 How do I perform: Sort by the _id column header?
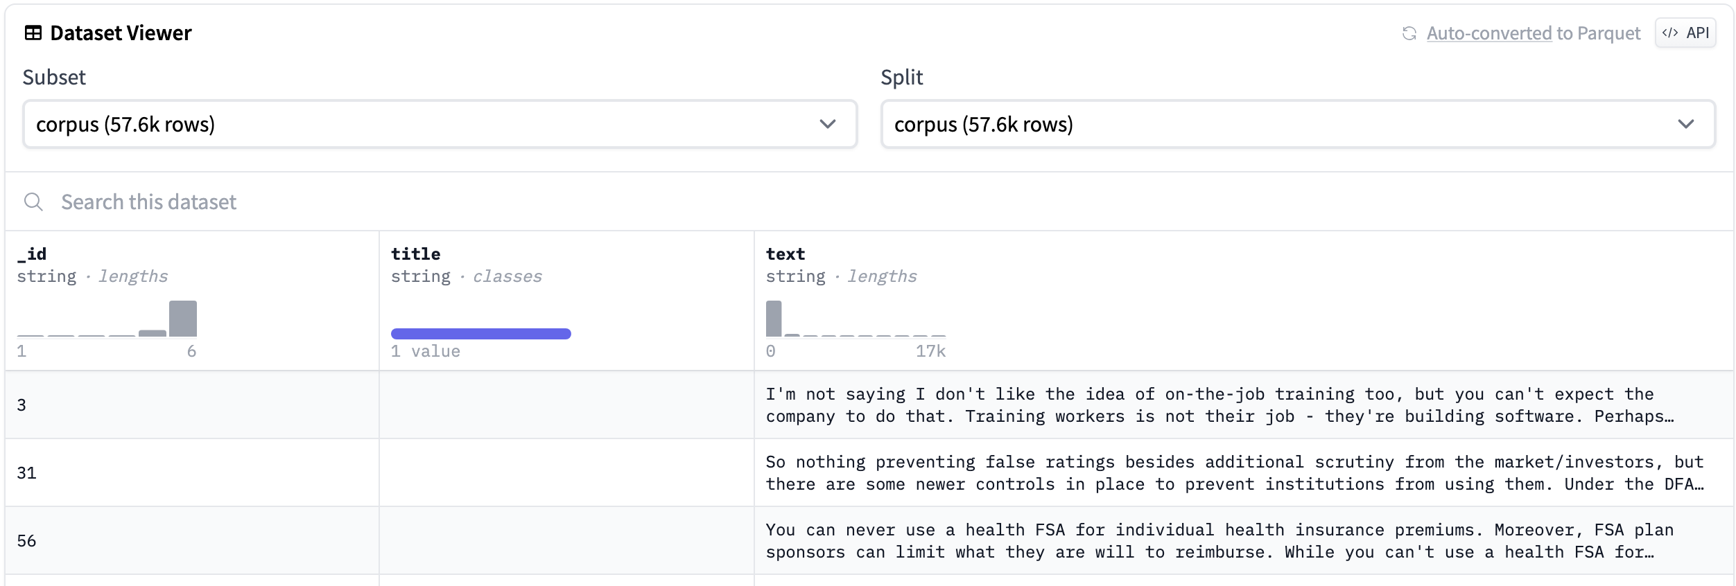click(32, 254)
